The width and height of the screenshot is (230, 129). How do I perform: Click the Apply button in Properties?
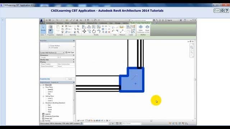[70, 79]
